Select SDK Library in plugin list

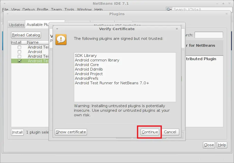pos(86,56)
